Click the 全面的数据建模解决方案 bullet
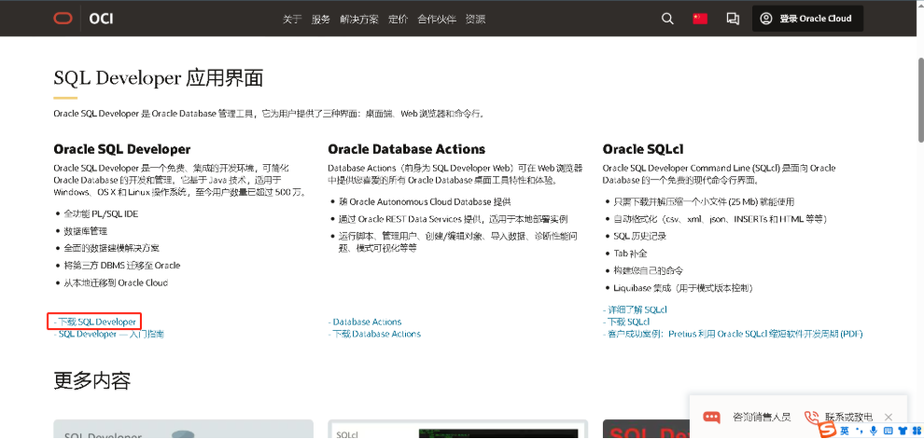This screenshot has height=439, width=924. (111, 248)
